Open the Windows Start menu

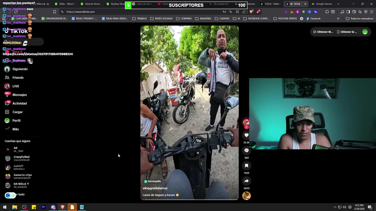tap(5, 207)
